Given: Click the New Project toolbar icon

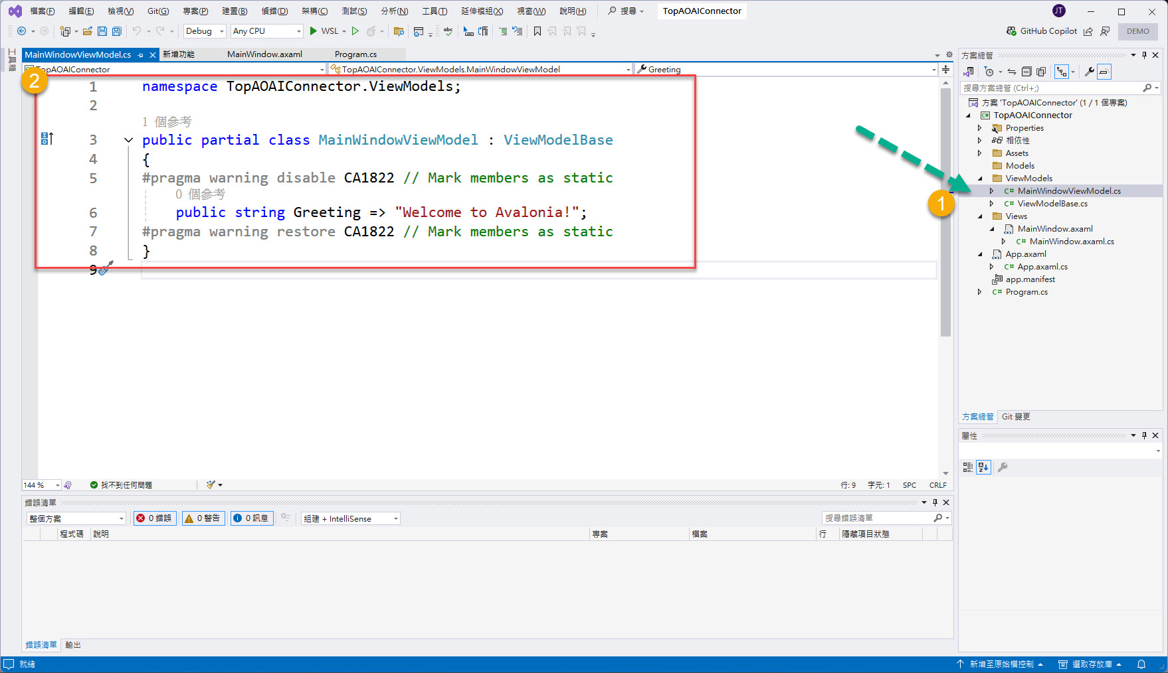Looking at the screenshot, I should (x=65, y=31).
